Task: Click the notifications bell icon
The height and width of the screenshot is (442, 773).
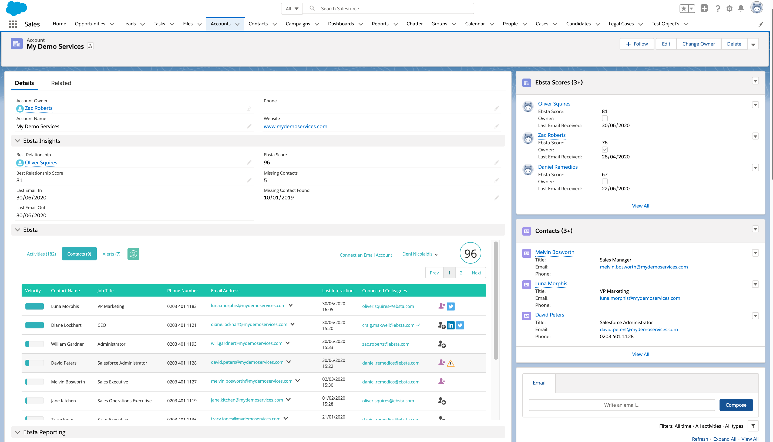Action: point(741,9)
